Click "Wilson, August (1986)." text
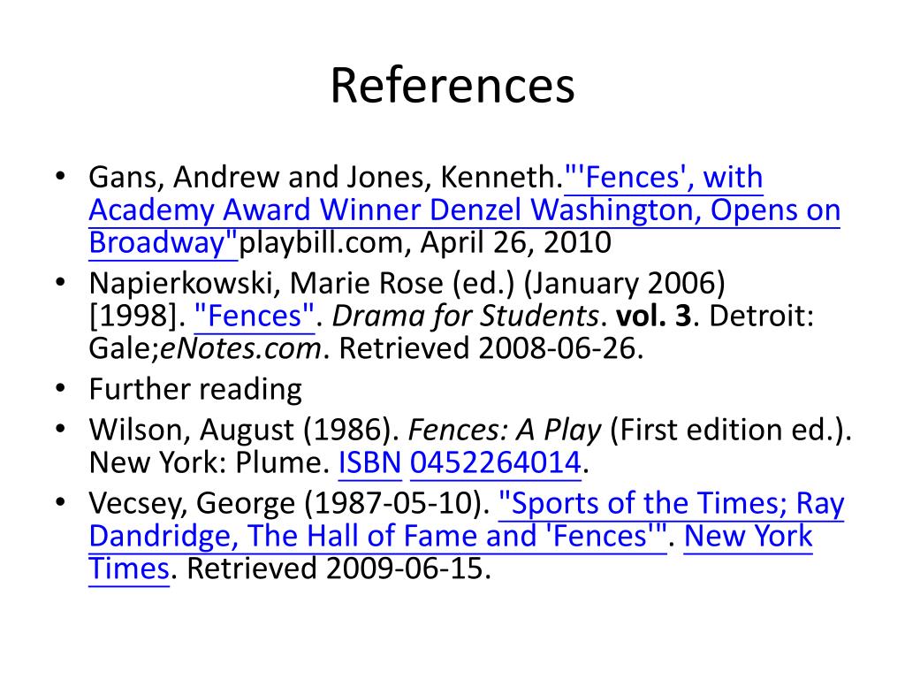This screenshot has width=905, height=679. tap(244, 430)
